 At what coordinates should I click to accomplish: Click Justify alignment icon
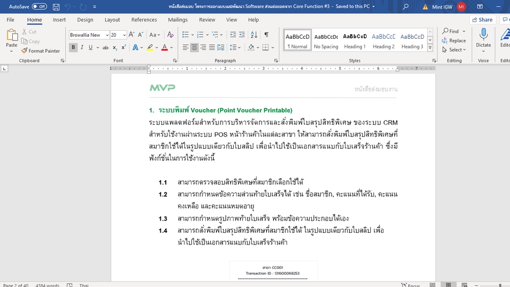pyautogui.click(x=212, y=47)
